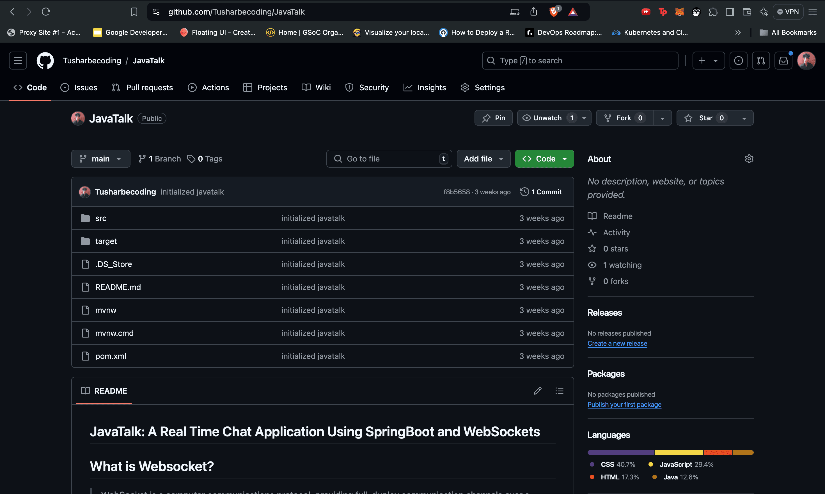Toggle Unwatch to watch repository
This screenshot has height=494, width=825.
coord(547,118)
